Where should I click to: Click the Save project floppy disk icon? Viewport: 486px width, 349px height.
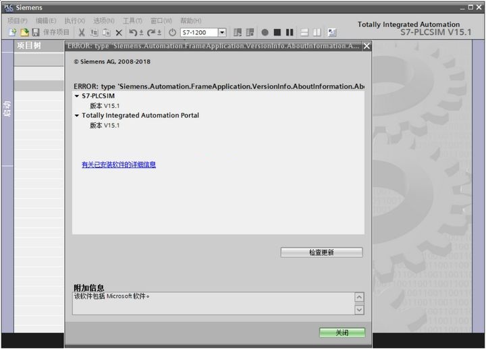click(x=36, y=32)
